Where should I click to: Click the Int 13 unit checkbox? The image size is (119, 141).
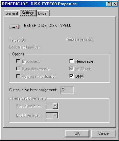pyautogui.click(x=71, y=69)
